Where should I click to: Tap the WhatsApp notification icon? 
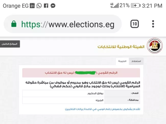(x=39, y=6)
